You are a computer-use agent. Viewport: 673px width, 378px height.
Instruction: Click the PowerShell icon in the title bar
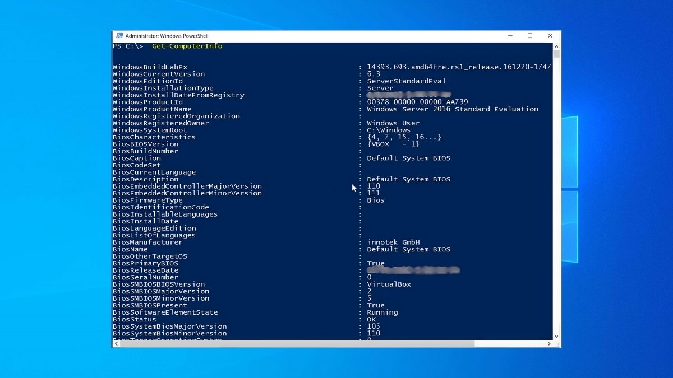[118, 36]
